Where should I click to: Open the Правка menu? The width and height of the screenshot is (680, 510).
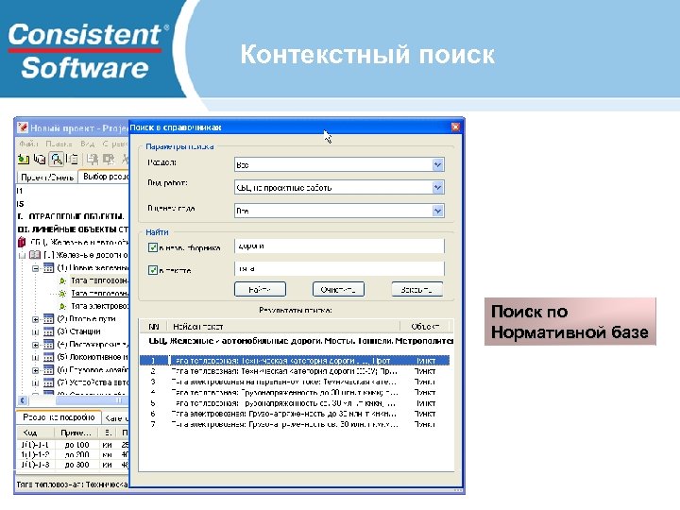pos(59,144)
